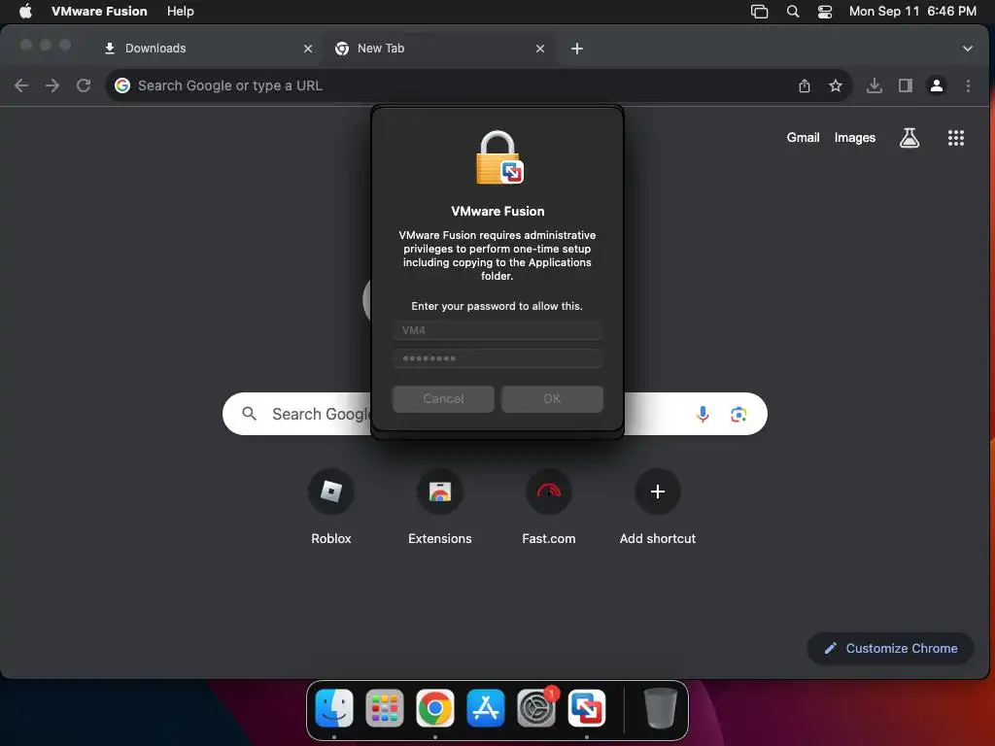Expand the tab search dropdown
995x746 pixels.
(x=967, y=49)
